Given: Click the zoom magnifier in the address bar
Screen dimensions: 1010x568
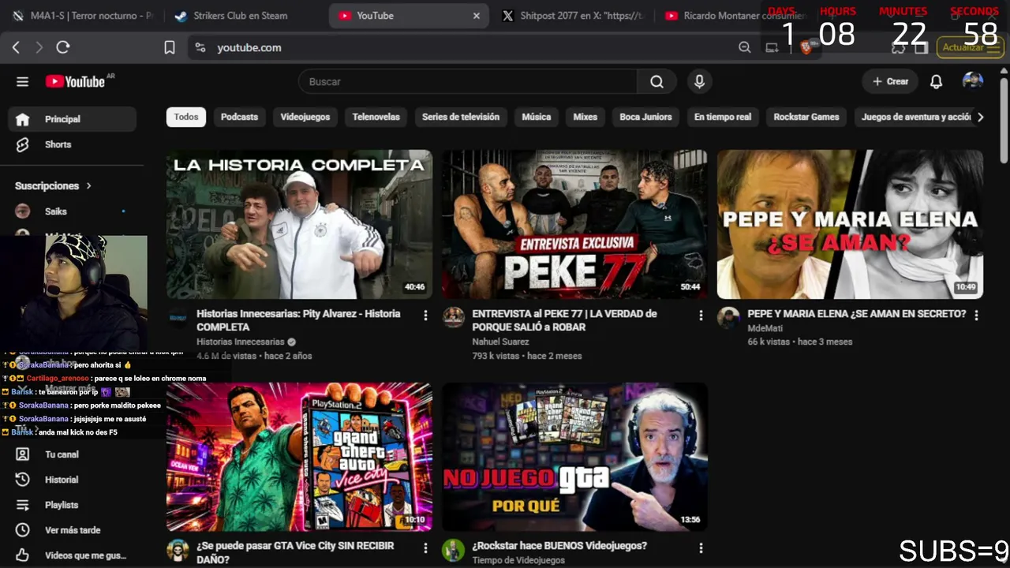Looking at the screenshot, I should point(744,47).
